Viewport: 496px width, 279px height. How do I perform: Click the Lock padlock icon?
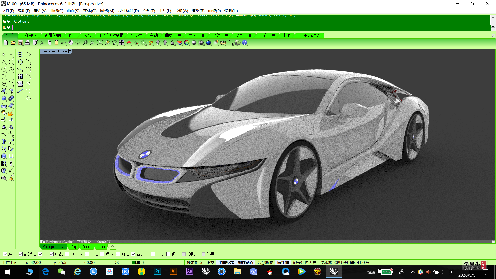(x=172, y=43)
